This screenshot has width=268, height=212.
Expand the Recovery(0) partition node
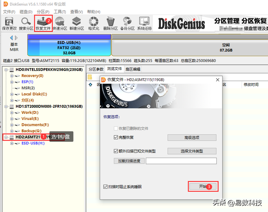[x=12, y=76]
